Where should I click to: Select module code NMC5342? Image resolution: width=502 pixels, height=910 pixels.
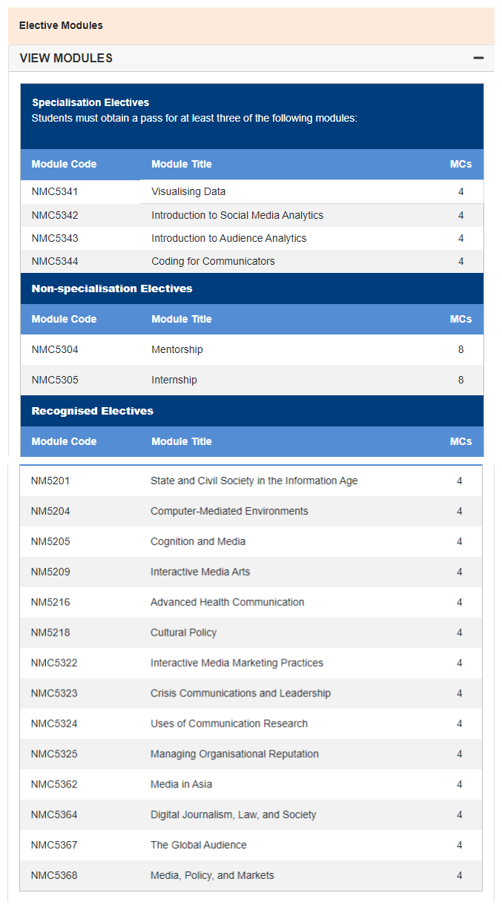pyautogui.click(x=55, y=215)
